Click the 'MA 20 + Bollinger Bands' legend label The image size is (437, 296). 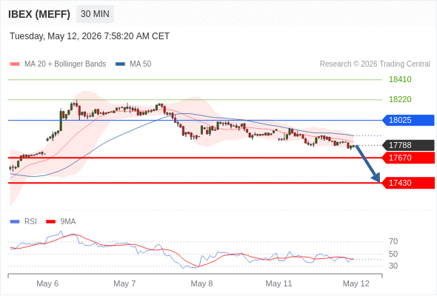click(65, 64)
